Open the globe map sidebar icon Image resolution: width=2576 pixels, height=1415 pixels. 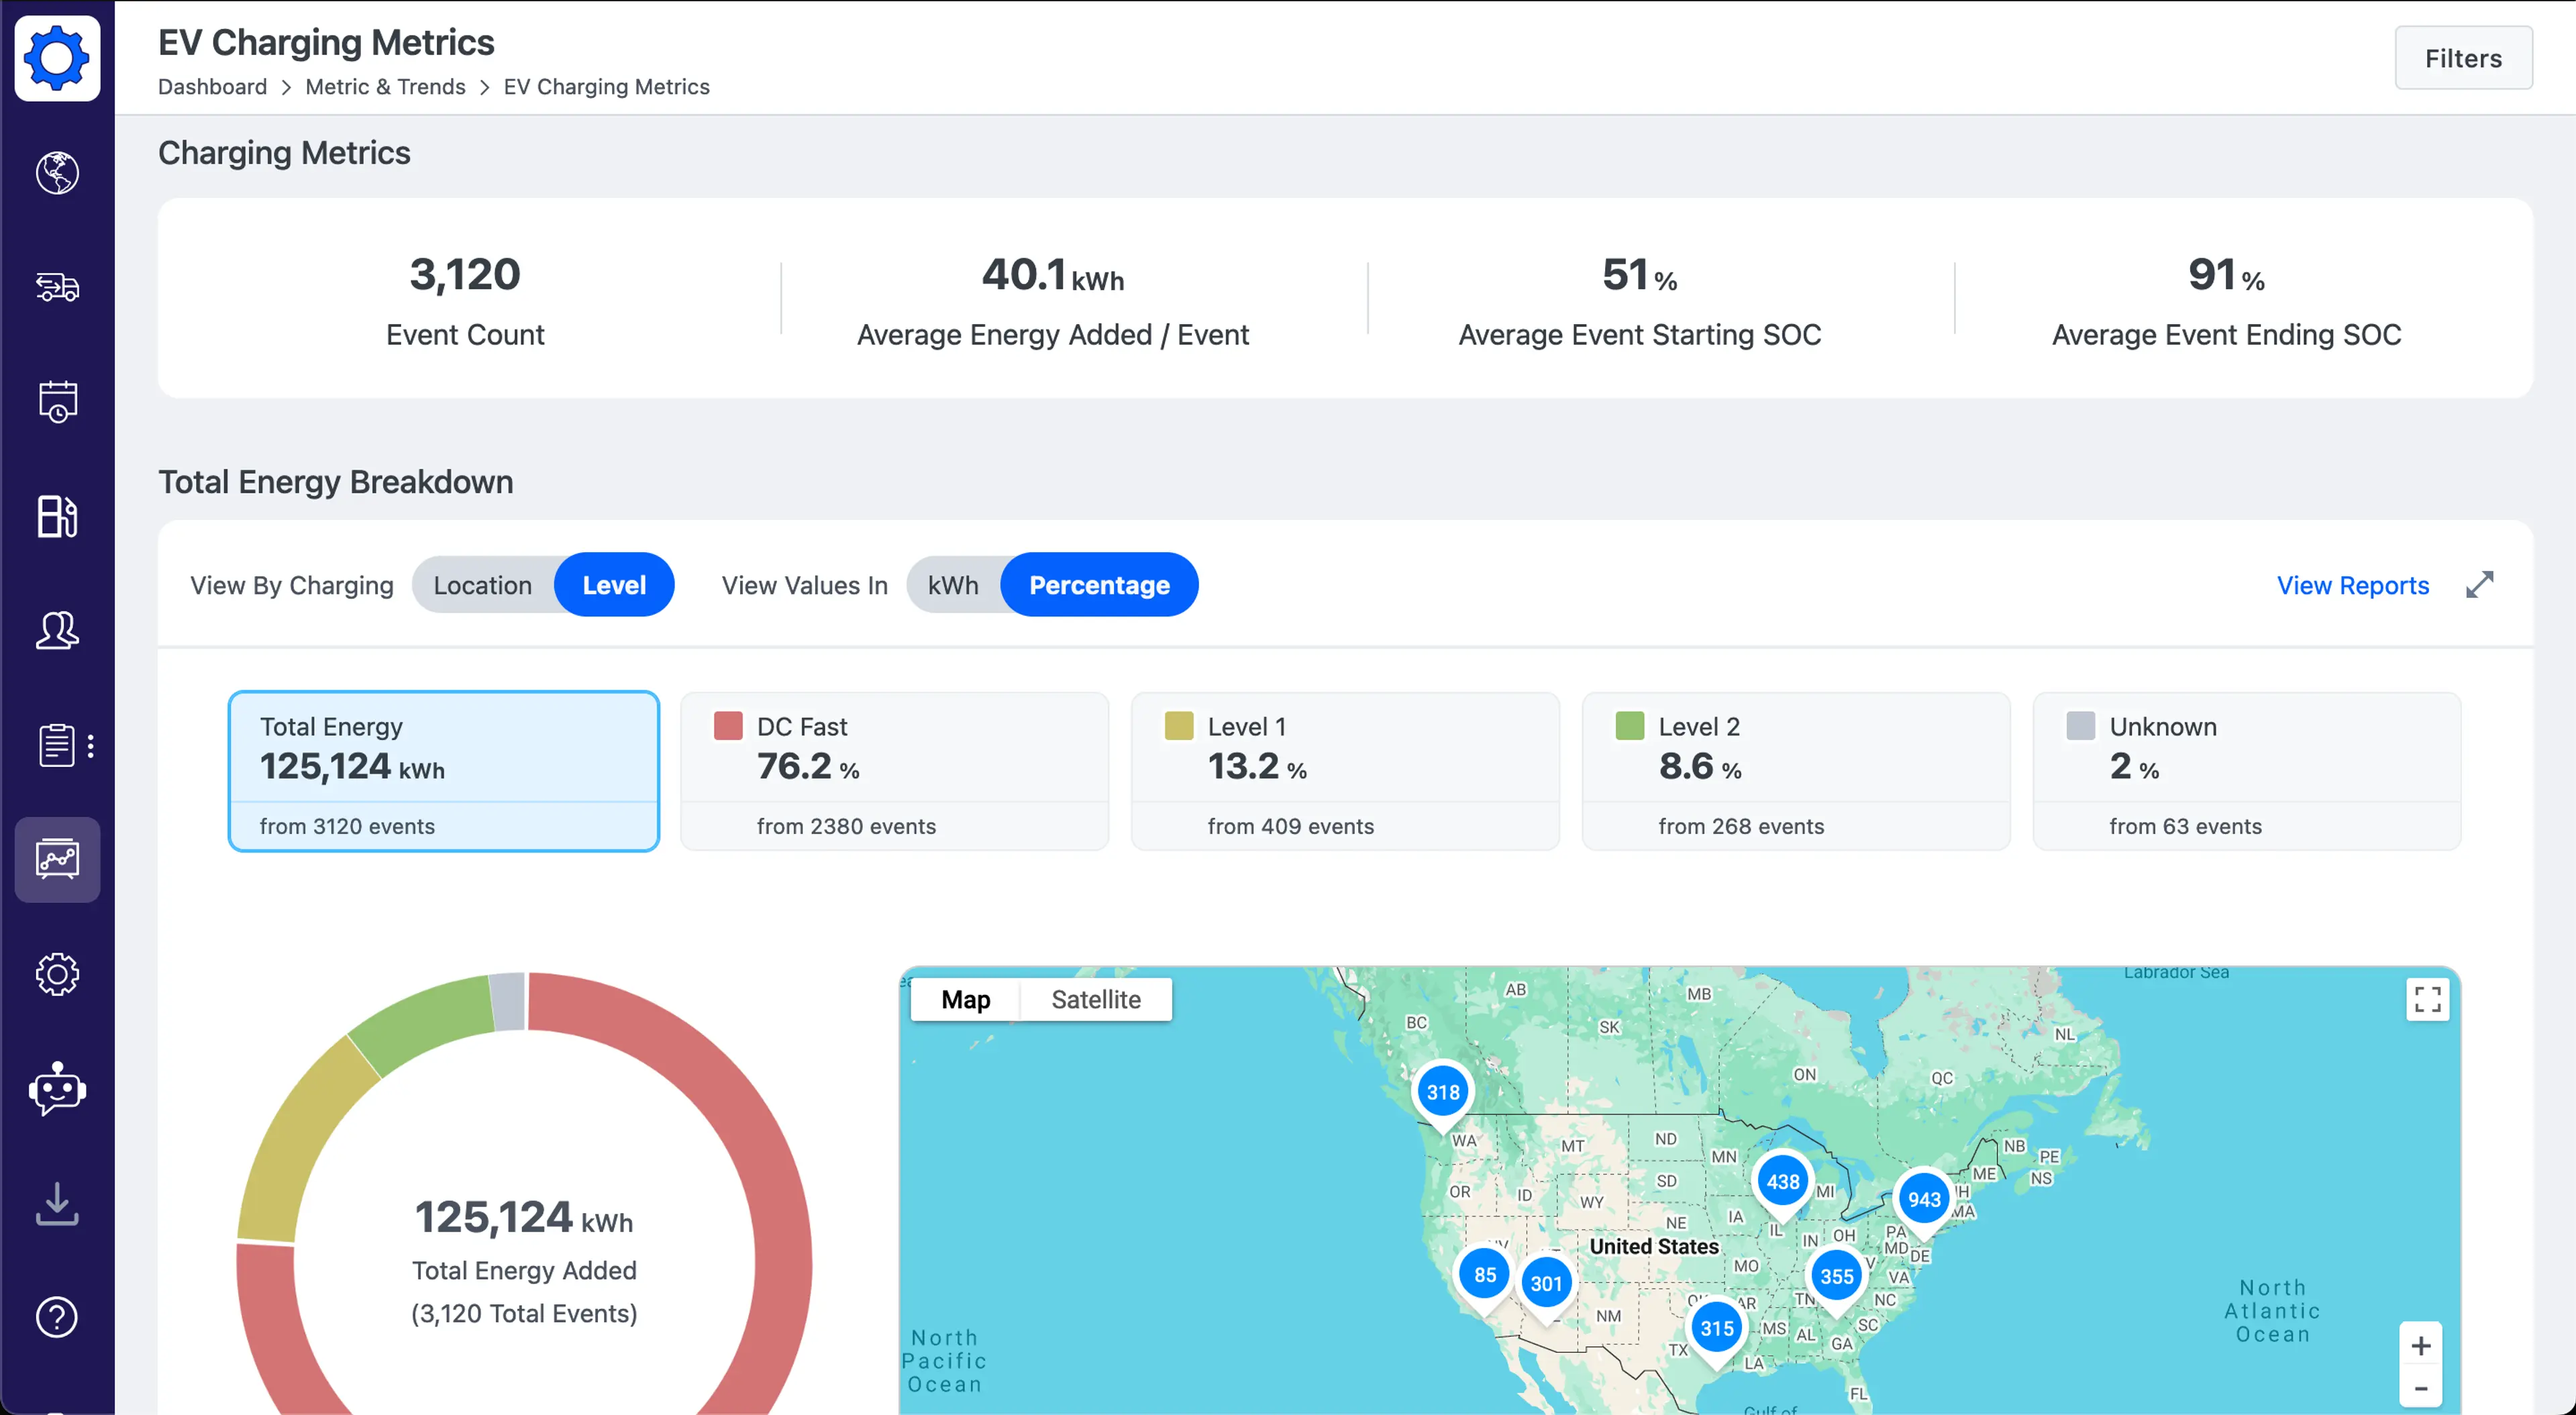coord(57,173)
